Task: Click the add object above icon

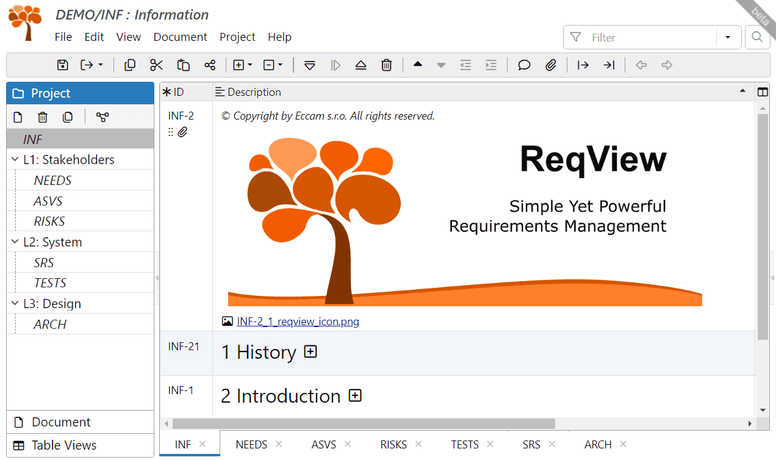Action: (361, 65)
